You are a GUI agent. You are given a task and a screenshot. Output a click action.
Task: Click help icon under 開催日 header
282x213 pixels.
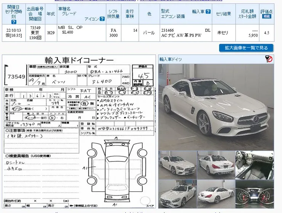[14, 22]
